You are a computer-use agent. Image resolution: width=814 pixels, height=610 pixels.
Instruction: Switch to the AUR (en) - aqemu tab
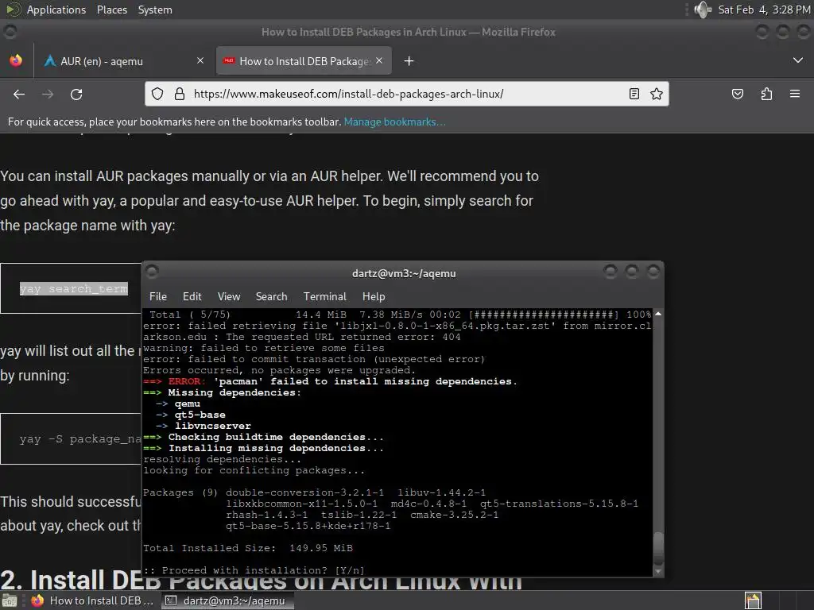click(125, 61)
